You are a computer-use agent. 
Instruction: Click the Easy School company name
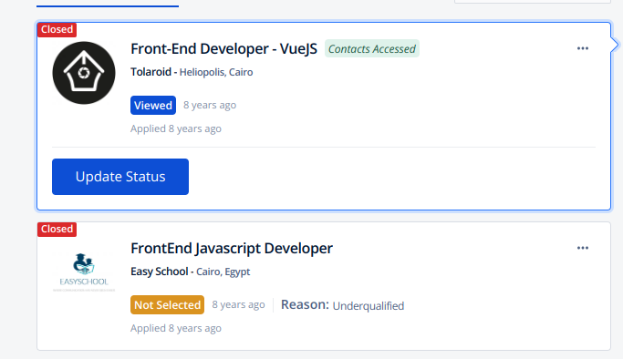(x=160, y=272)
